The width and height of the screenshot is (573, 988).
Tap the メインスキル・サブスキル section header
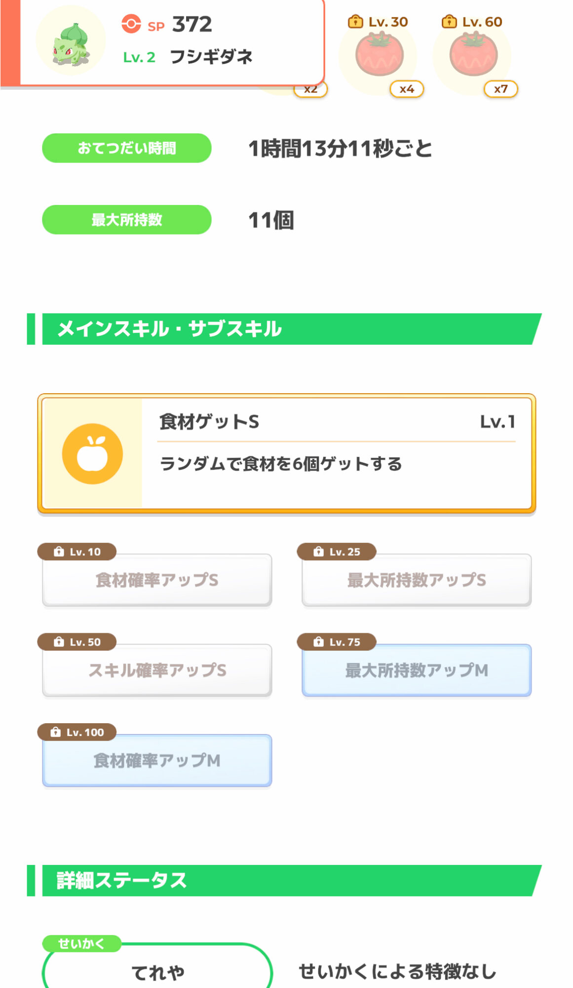point(286,329)
